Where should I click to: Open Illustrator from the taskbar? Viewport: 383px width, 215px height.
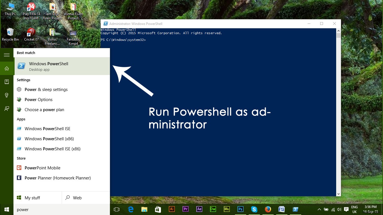pyautogui.click(x=172, y=209)
